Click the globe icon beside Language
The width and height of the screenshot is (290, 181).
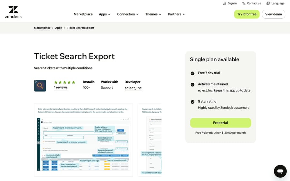[x=268, y=3]
